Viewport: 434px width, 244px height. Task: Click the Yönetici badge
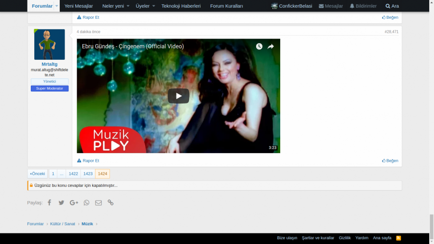pyautogui.click(x=50, y=81)
